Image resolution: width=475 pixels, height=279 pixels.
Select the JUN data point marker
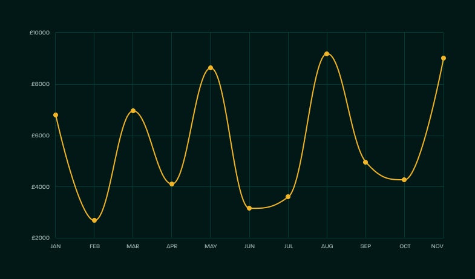click(x=249, y=208)
